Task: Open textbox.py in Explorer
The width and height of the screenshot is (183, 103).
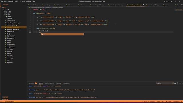Action: pyautogui.click(x=10, y=58)
